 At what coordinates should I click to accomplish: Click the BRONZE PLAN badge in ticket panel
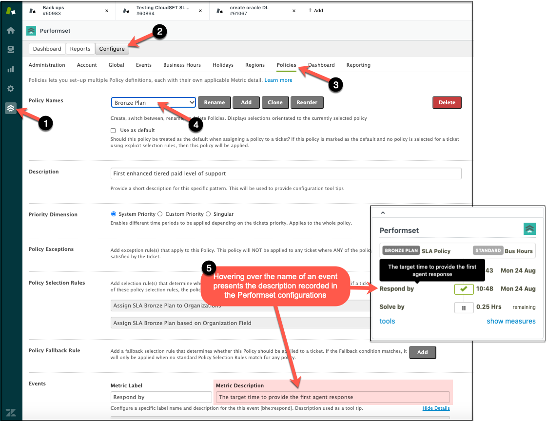pos(401,250)
